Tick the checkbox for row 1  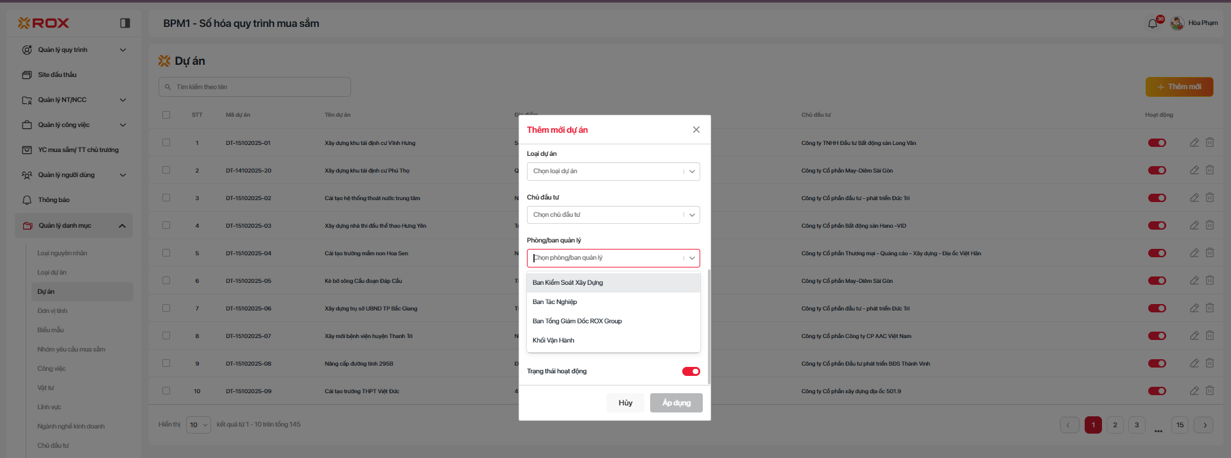166,142
